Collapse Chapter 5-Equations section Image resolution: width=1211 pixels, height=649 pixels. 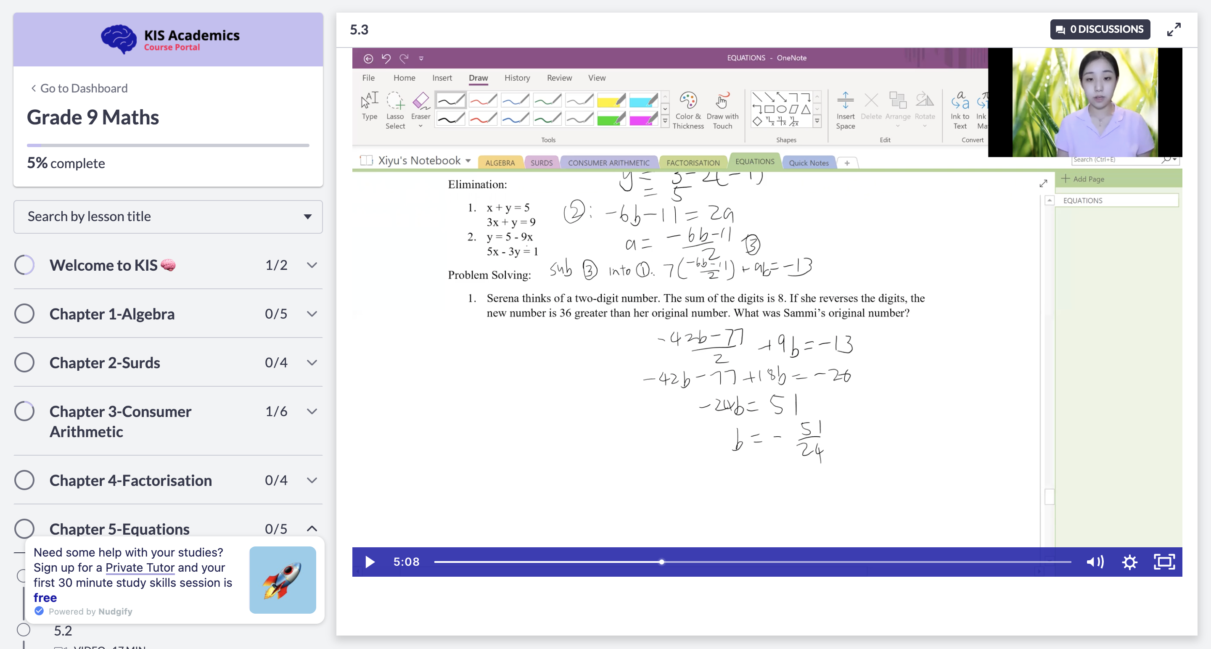(x=312, y=529)
